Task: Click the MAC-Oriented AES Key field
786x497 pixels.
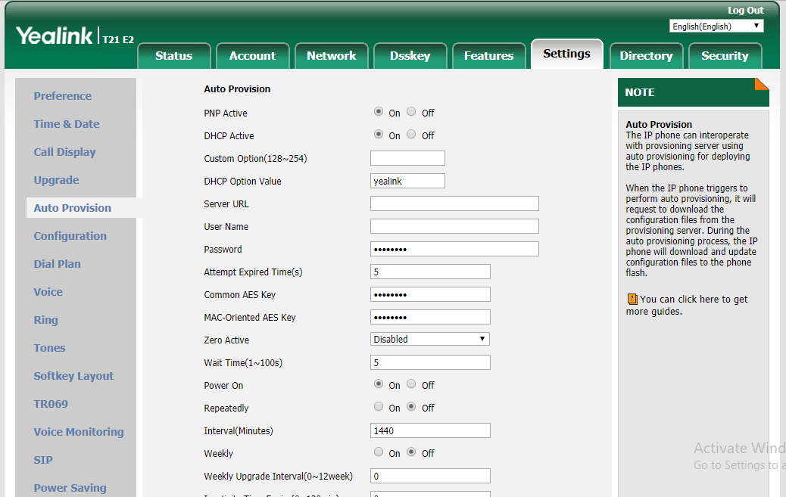Action: [x=430, y=317]
